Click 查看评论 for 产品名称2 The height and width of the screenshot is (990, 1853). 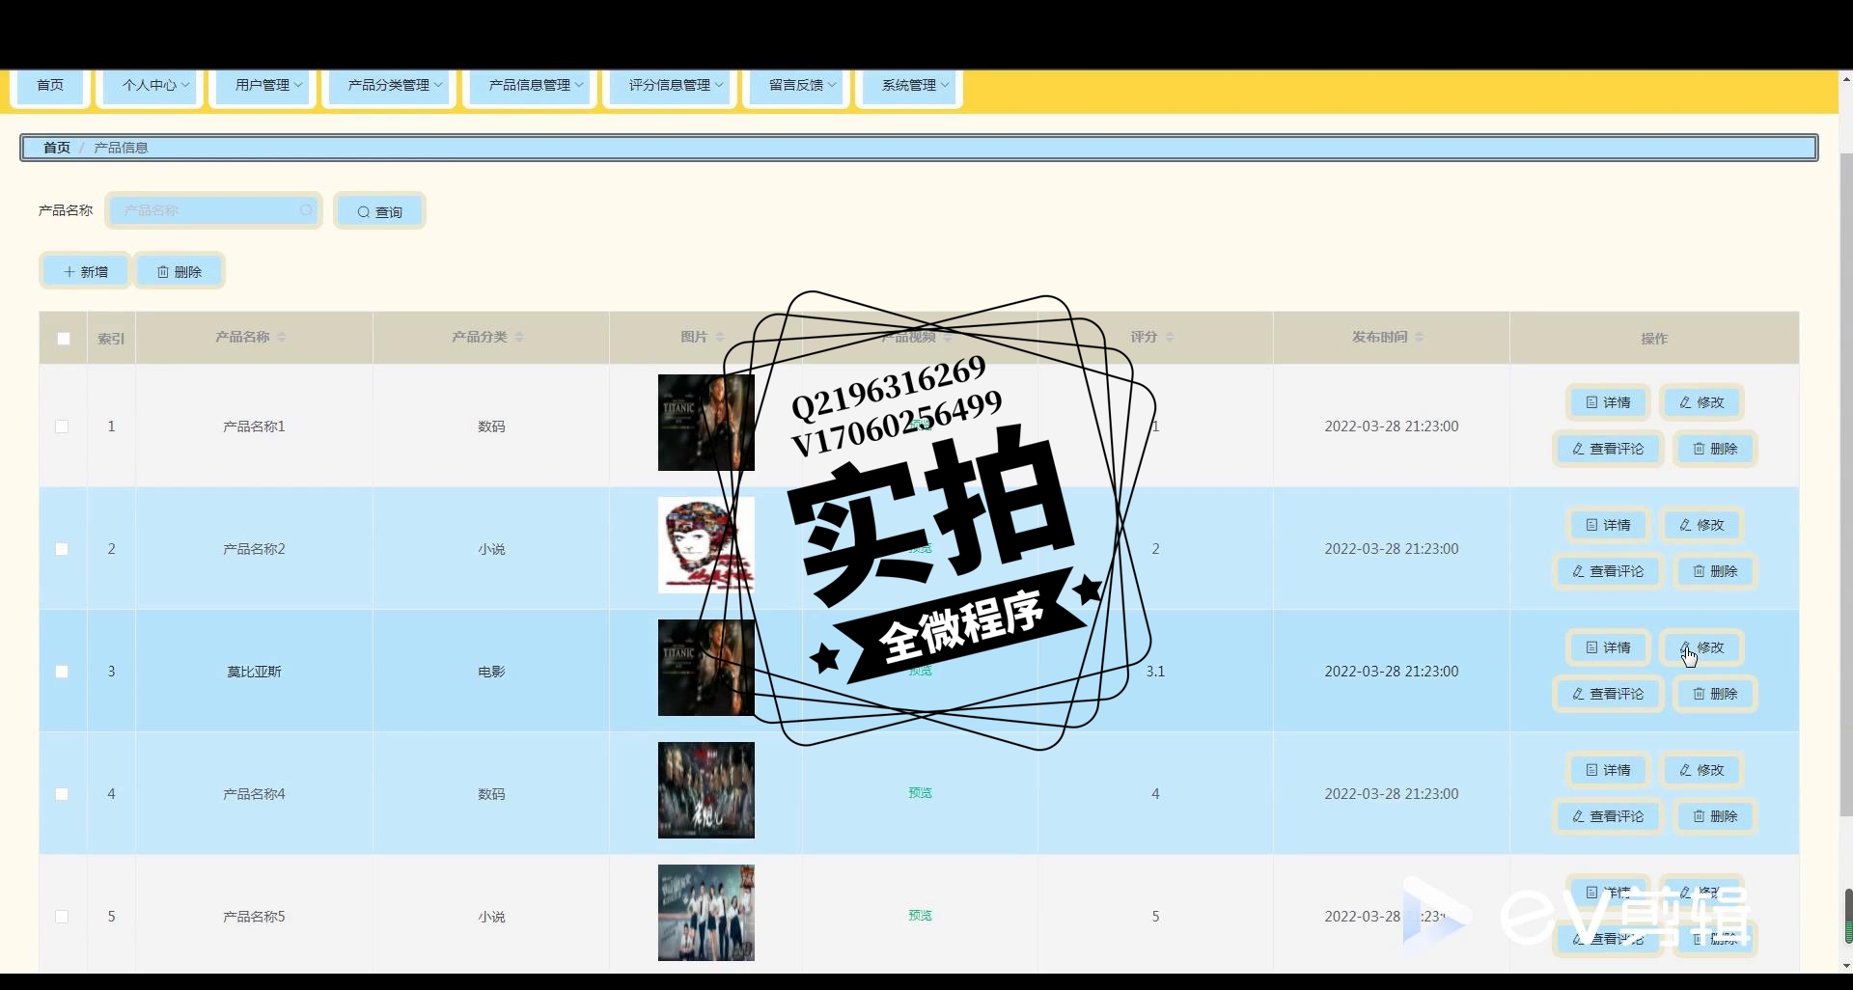(x=1608, y=571)
